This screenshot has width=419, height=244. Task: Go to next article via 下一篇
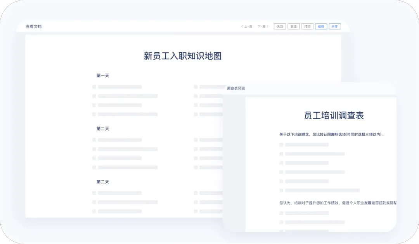(263, 27)
